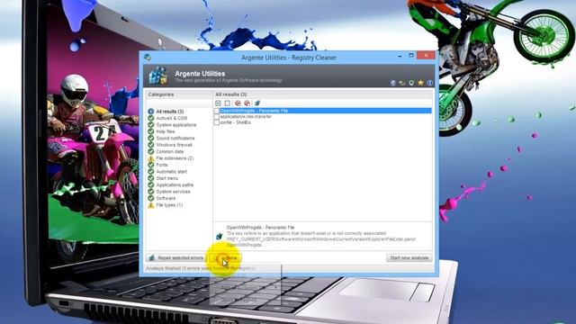Click the green shield icon in header
This screenshot has width=576, height=324.
pyautogui.click(x=411, y=83)
